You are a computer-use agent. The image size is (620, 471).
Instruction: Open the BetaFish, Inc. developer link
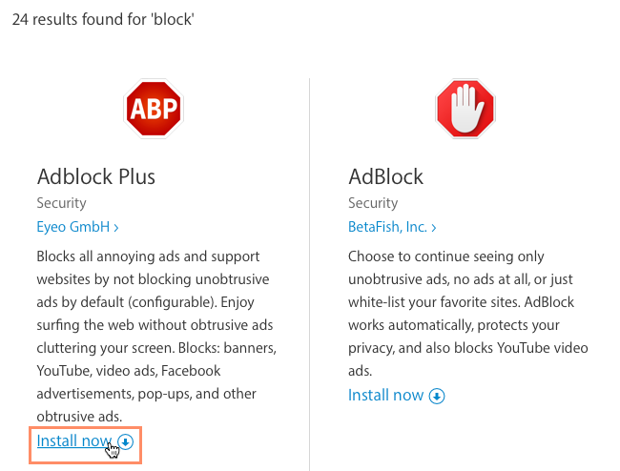(387, 228)
